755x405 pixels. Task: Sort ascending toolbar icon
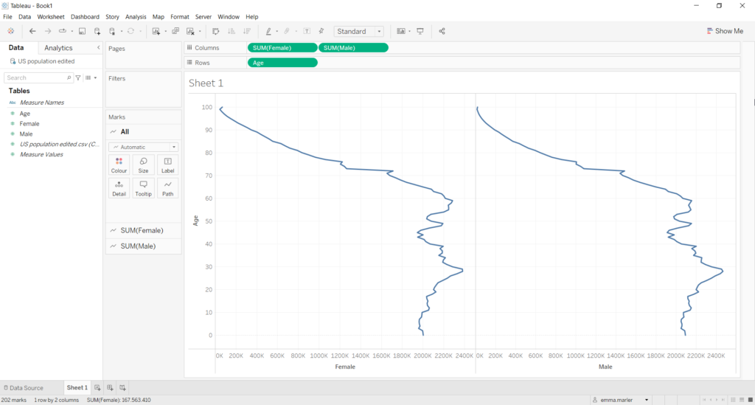[x=232, y=31]
